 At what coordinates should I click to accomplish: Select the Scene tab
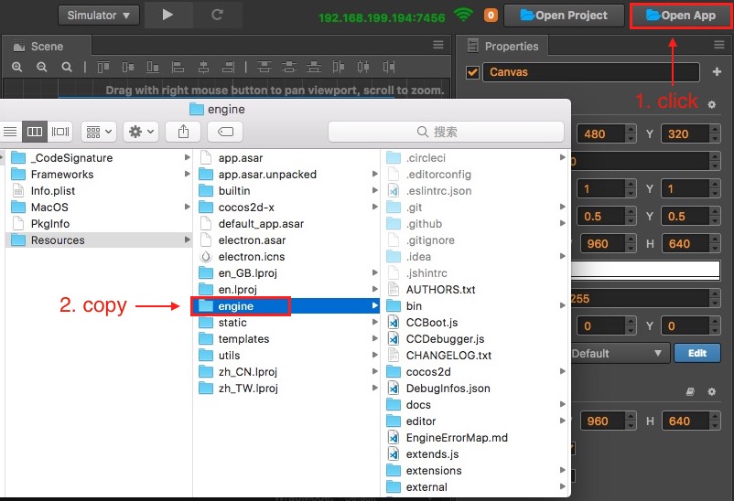point(47,47)
